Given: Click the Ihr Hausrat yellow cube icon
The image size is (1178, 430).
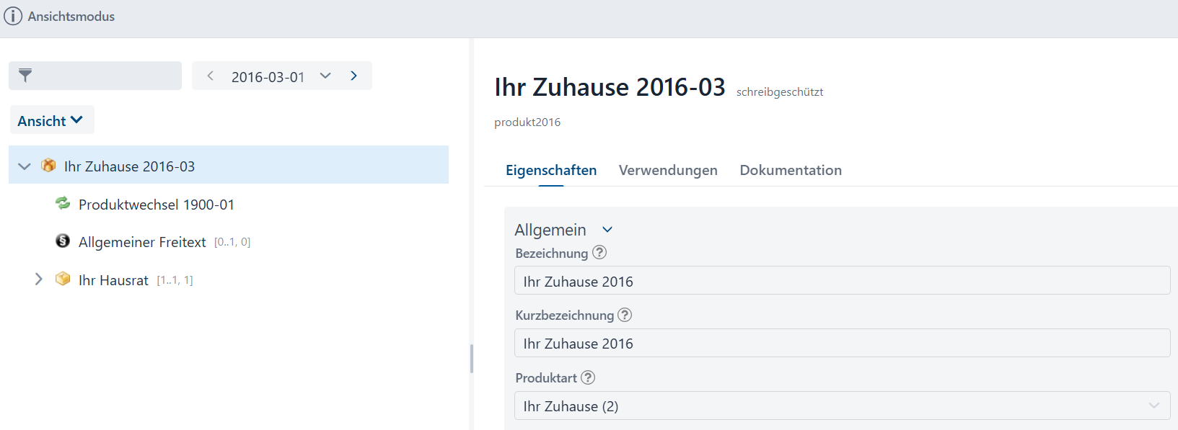Looking at the screenshot, I should click(x=63, y=279).
